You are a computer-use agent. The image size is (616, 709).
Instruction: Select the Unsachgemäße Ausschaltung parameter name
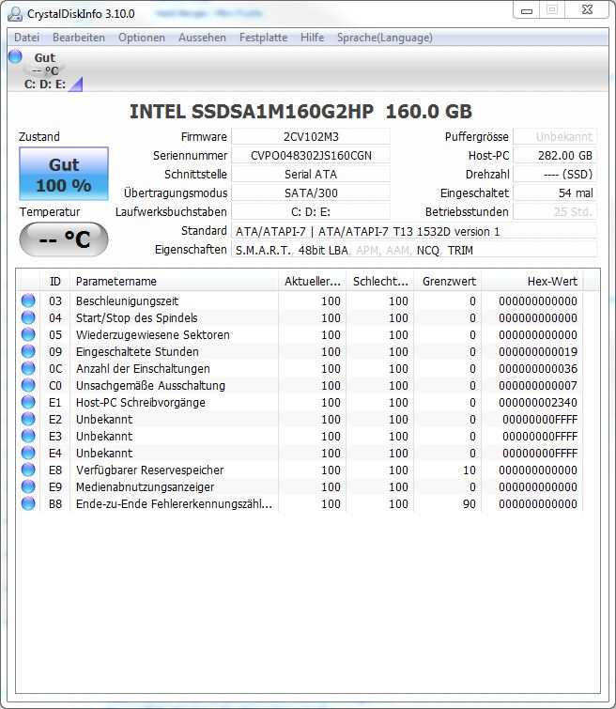[150, 386]
